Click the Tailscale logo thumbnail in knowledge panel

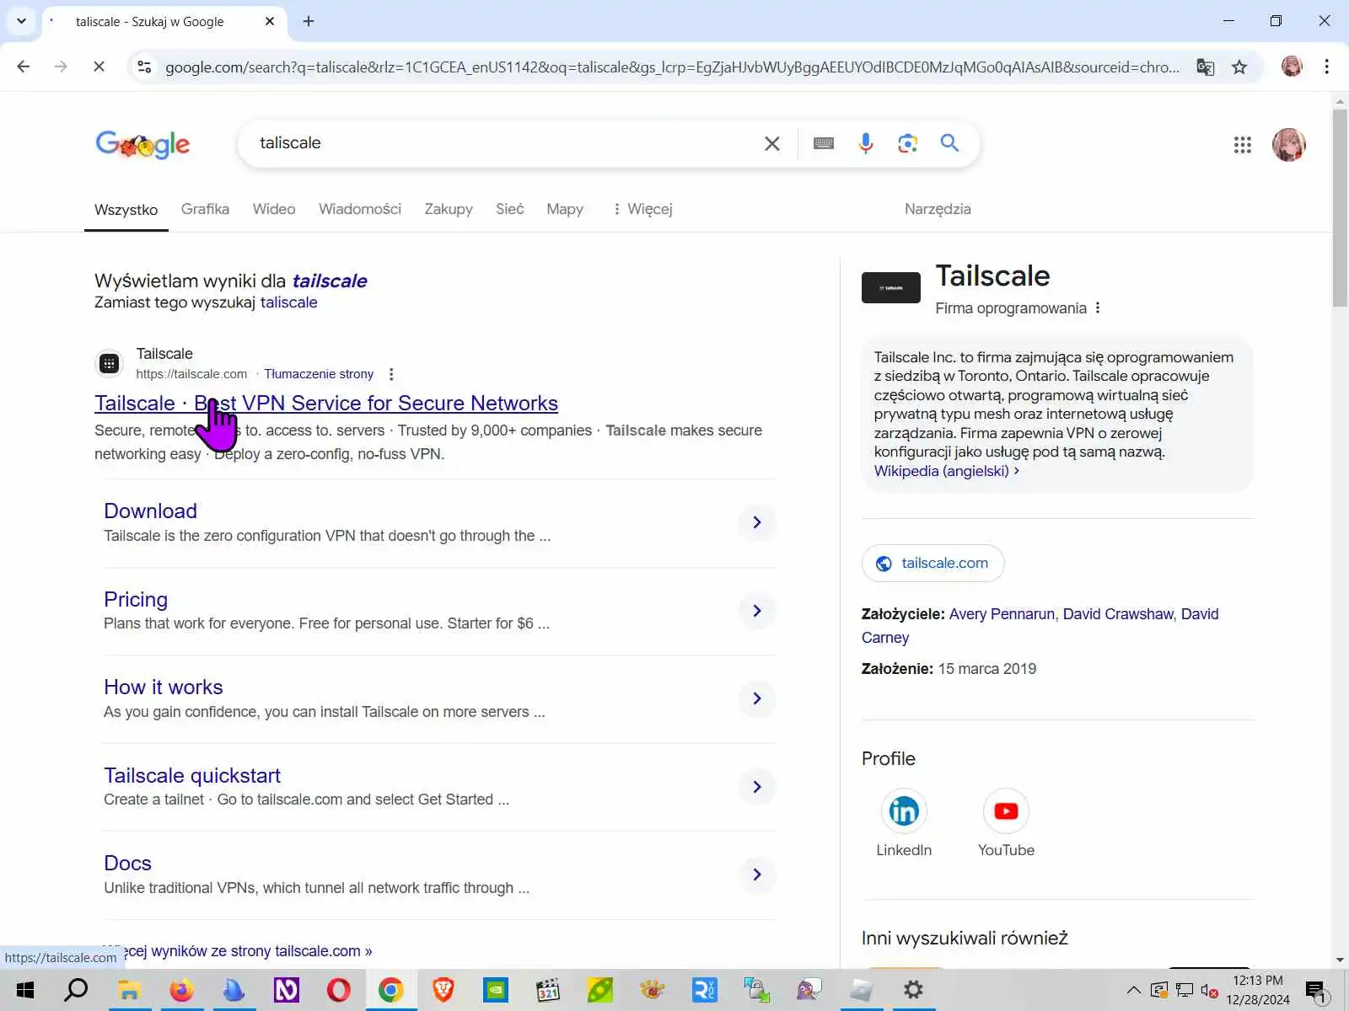(x=890, y=287)
